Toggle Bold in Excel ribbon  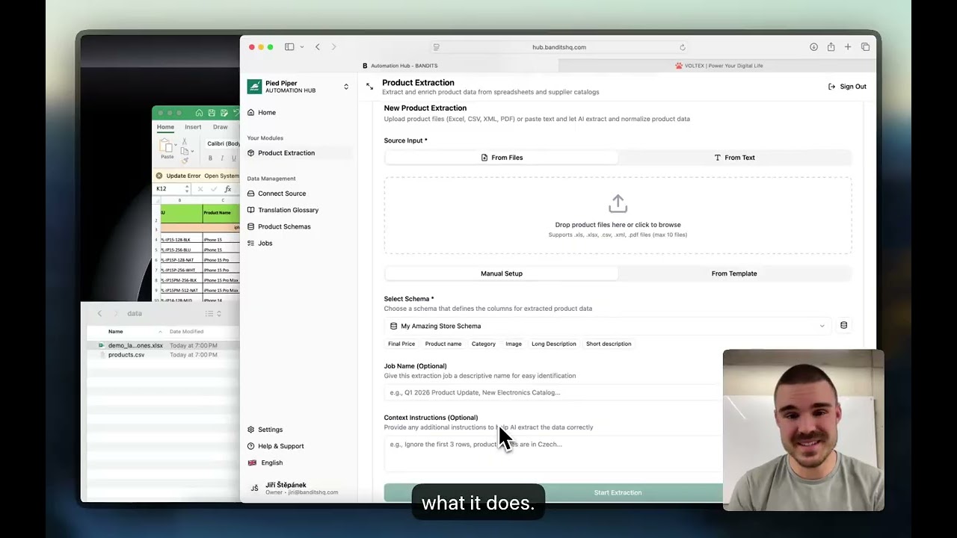click(210, 158)
